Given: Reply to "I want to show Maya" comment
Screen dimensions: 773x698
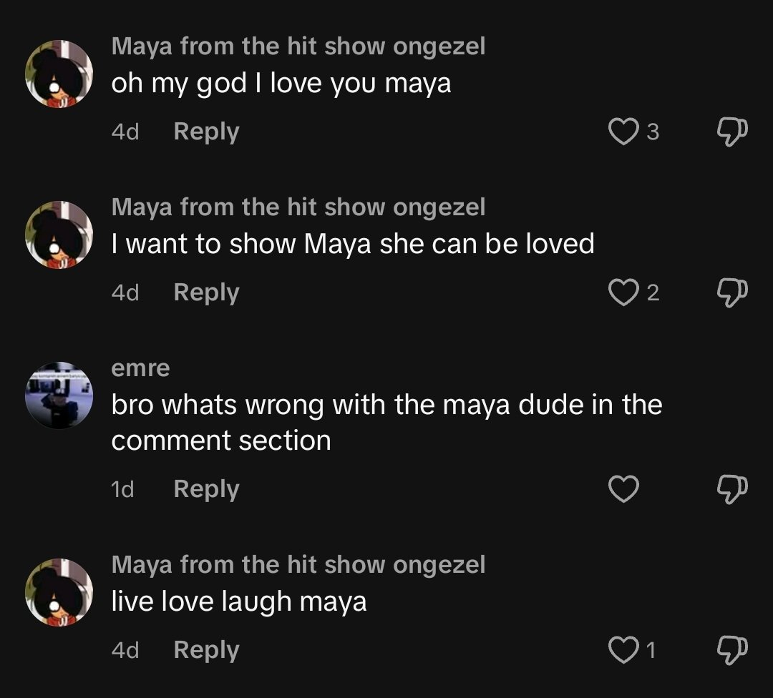Looking at the screenshot, I should click(206, 293).
